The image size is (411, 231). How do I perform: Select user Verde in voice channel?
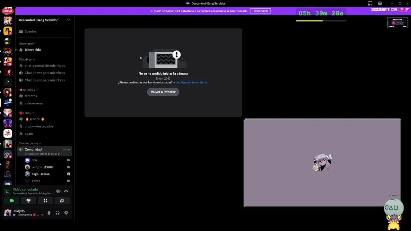[x=48, y=181]
